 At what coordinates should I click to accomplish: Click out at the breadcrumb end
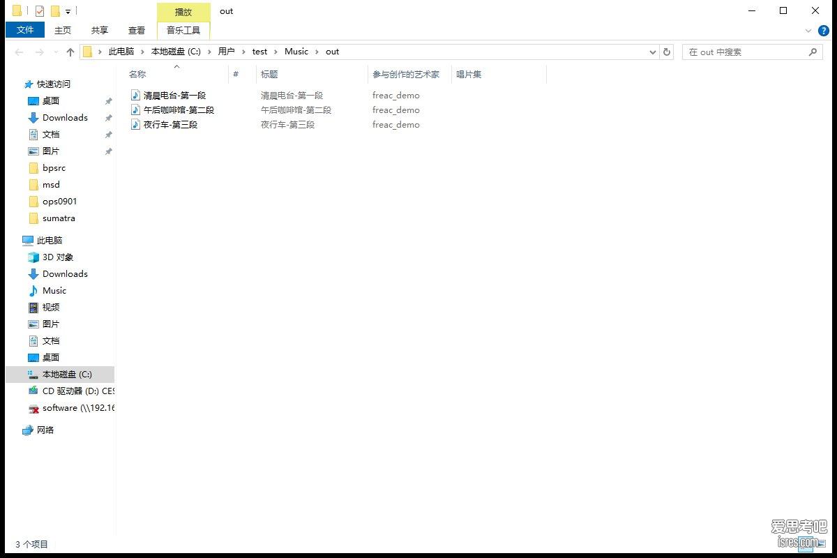click(332, 52)
